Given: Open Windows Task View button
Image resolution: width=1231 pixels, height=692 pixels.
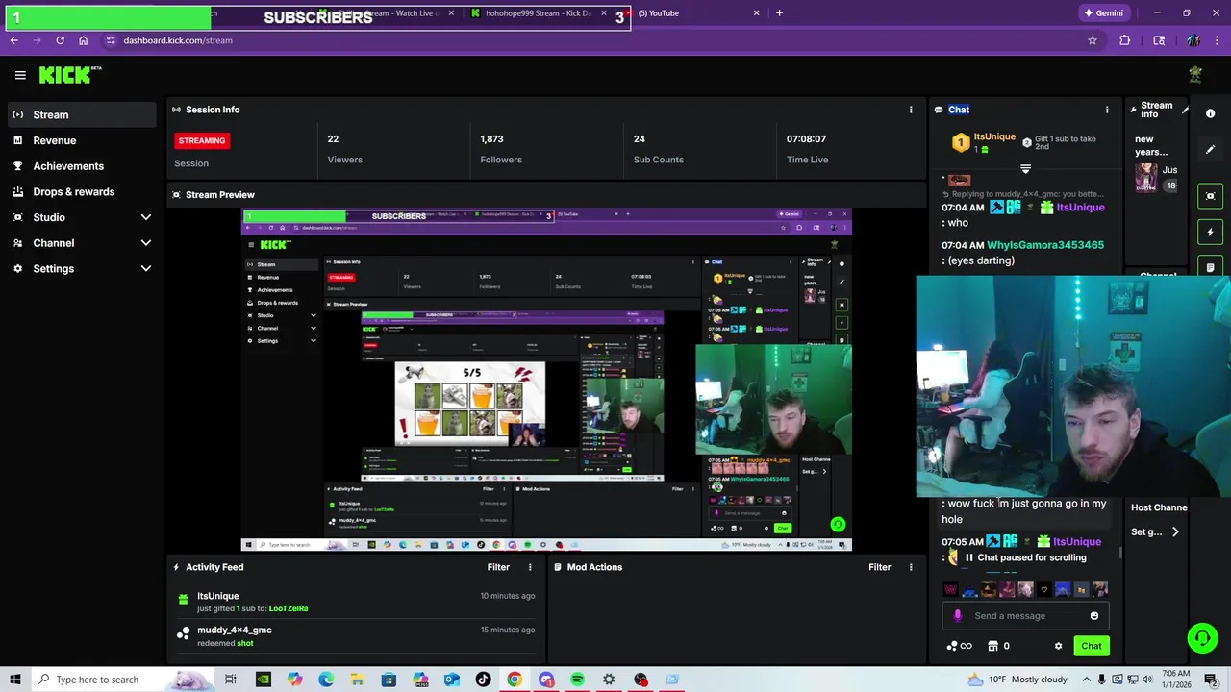Looking at the screenshot, I should [x=231, y=680].
